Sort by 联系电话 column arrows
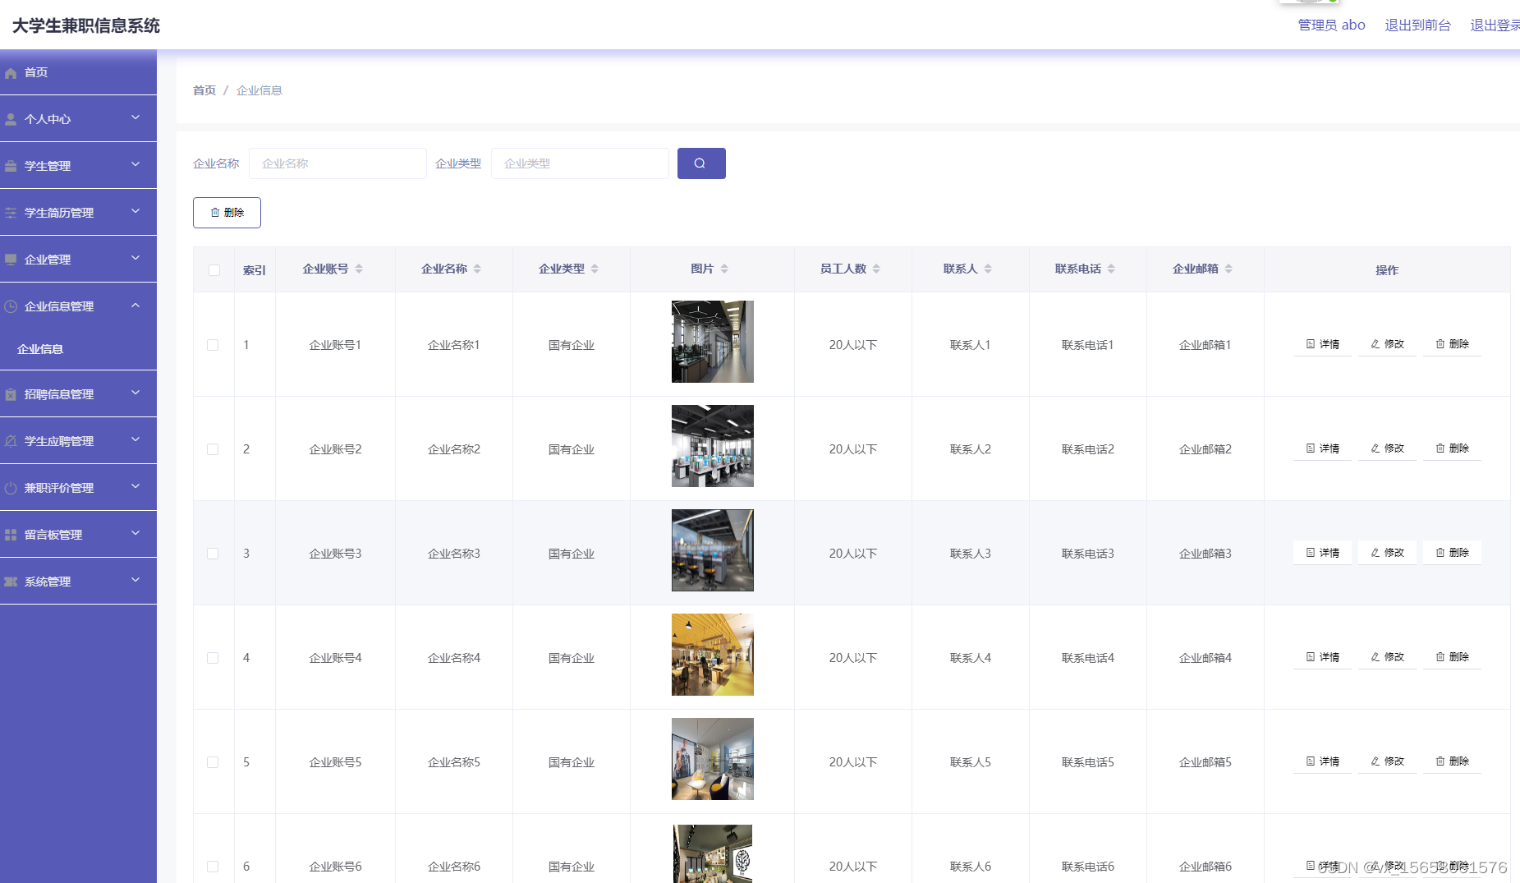Screen dimensions: 1520x883 tap(1111, 269)
